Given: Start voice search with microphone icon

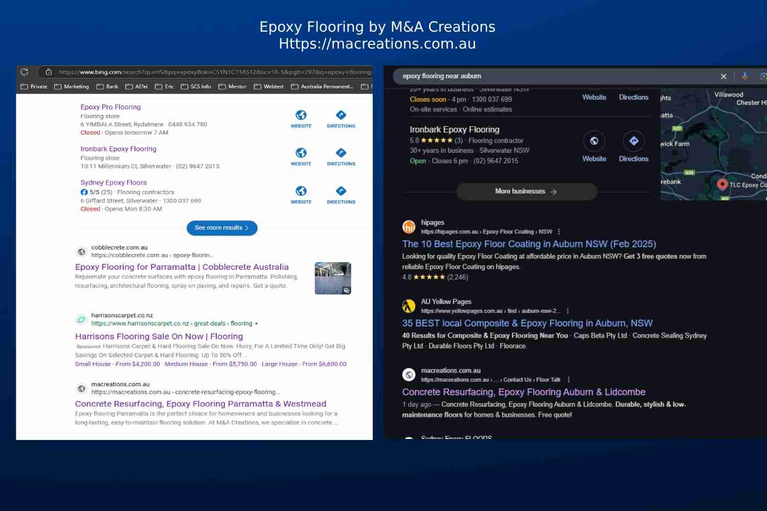Looking at the screenshot, I should click(745, 76).
